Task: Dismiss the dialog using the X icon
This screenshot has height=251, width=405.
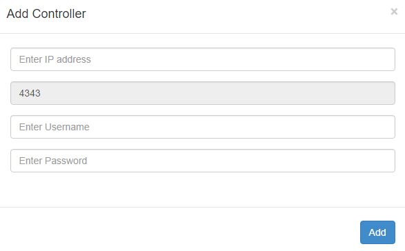Action: pyautogui.click(x=394, y=11)
